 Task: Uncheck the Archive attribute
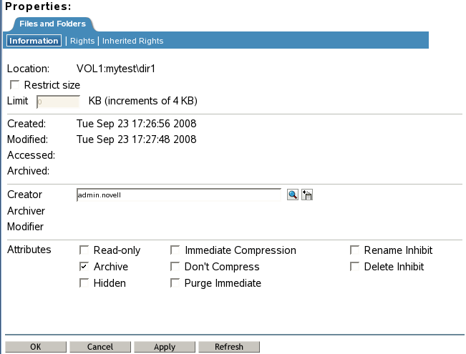[x=84, y=267]
